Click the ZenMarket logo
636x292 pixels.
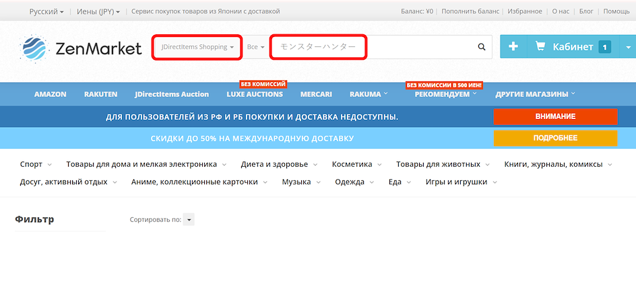81,49
